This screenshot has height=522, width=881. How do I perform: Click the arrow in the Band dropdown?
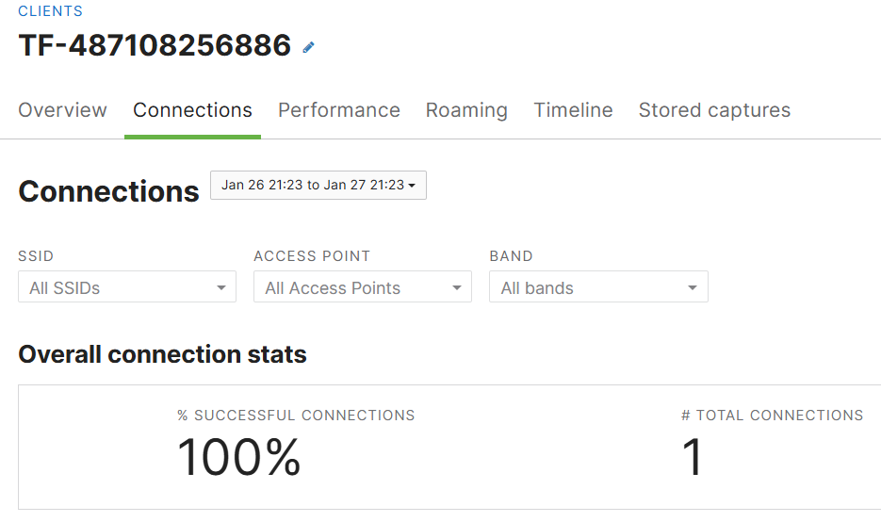693,287
